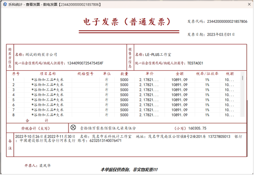254x175 pixels.
Task: Click the 项目名称 column header
Action: tap(48, 74)
